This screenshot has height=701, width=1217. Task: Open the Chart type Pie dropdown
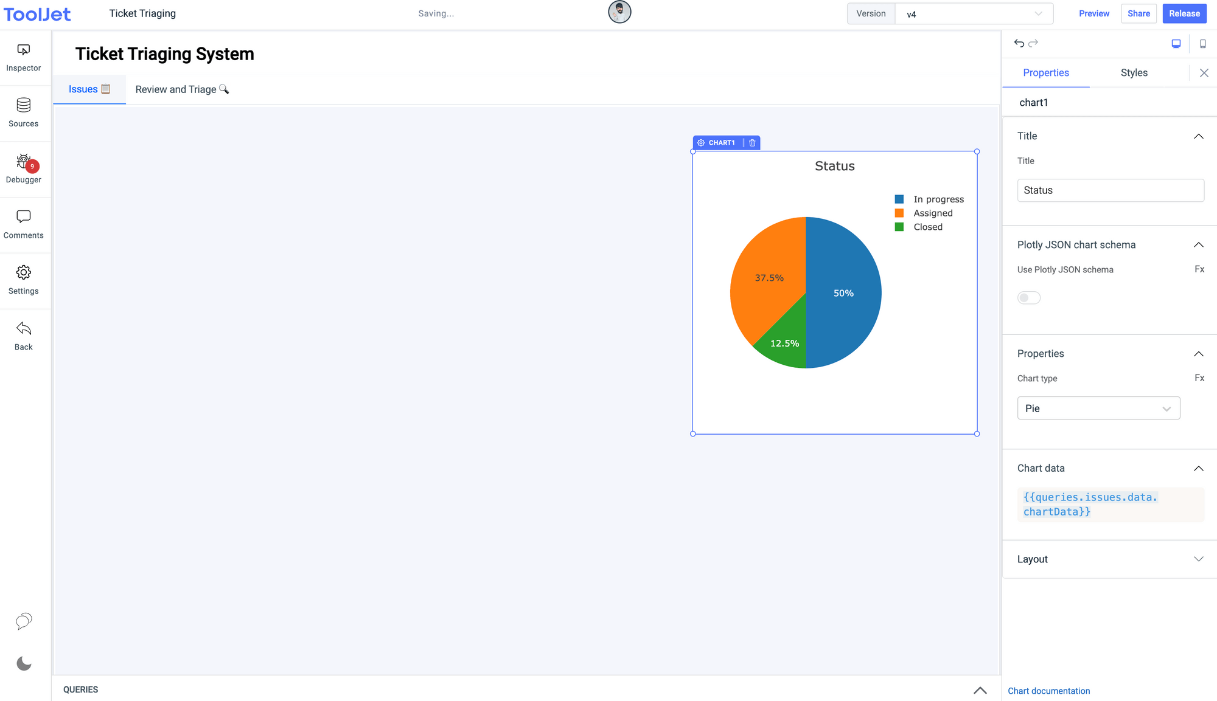[1098, 409]
